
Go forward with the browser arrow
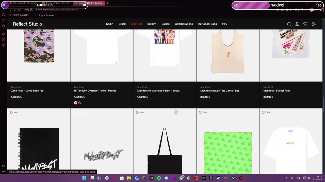(x=15, y=10)
